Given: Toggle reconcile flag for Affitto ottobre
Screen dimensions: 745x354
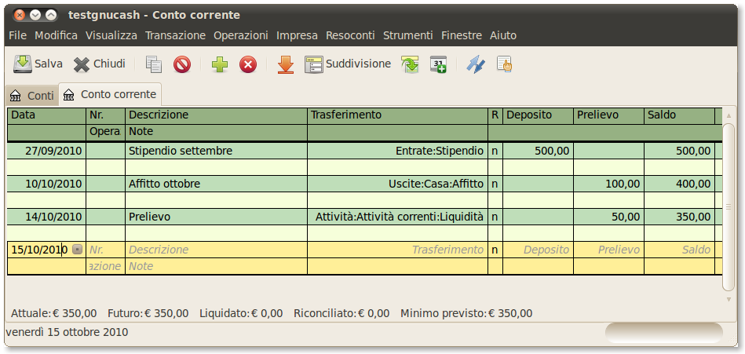Looking at the screenshot, I should [495, 184].
